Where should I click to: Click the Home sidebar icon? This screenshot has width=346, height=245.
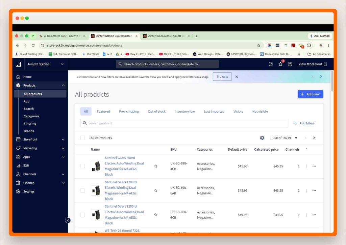tap(18, 77)
